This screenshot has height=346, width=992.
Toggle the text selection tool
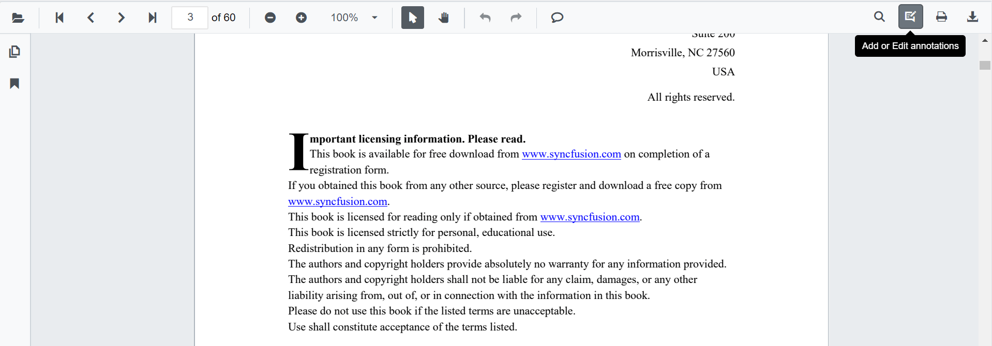[x=413, y=18]
